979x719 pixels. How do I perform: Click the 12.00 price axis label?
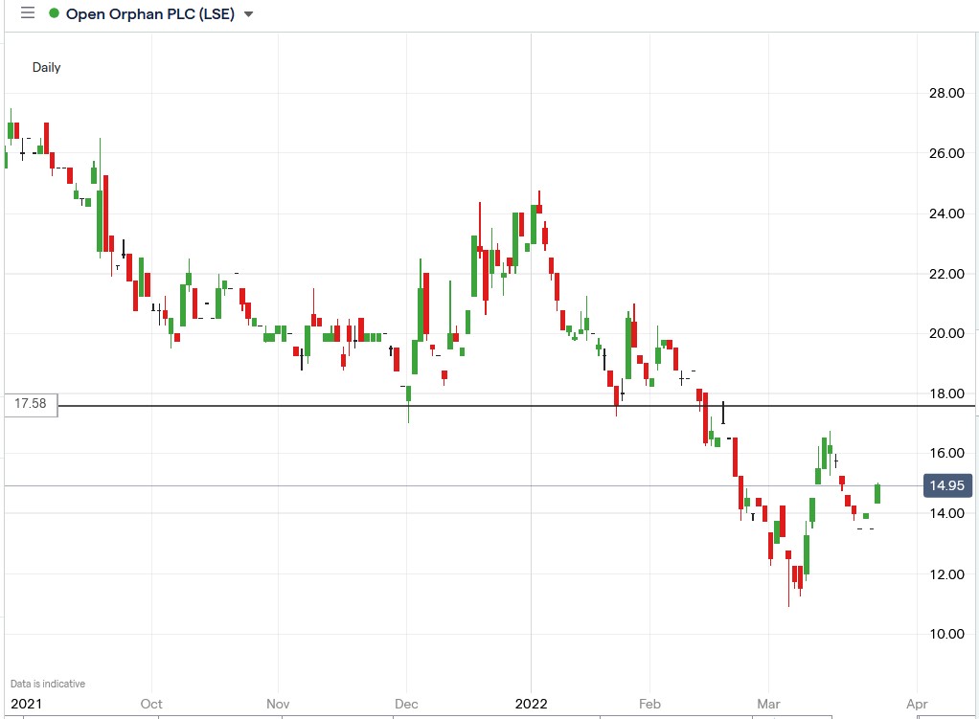click(946, 574)
